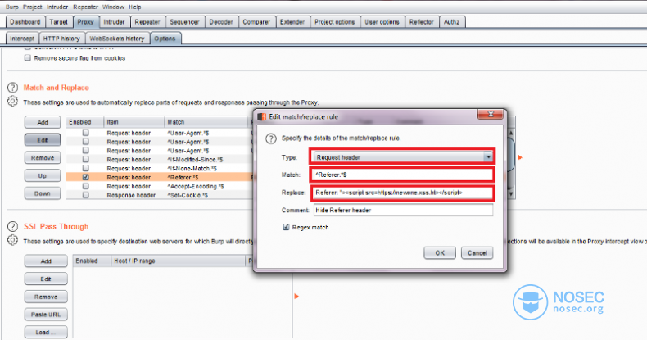Move rule Down in Match and Replace
Screen dimensions: 647x340
click(x=43, y=193)
